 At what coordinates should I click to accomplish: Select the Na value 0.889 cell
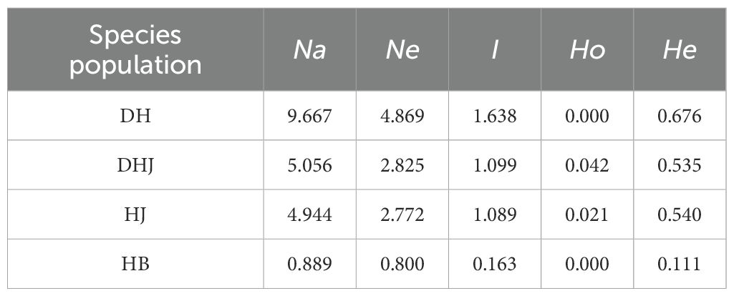[x=309, y=264]
